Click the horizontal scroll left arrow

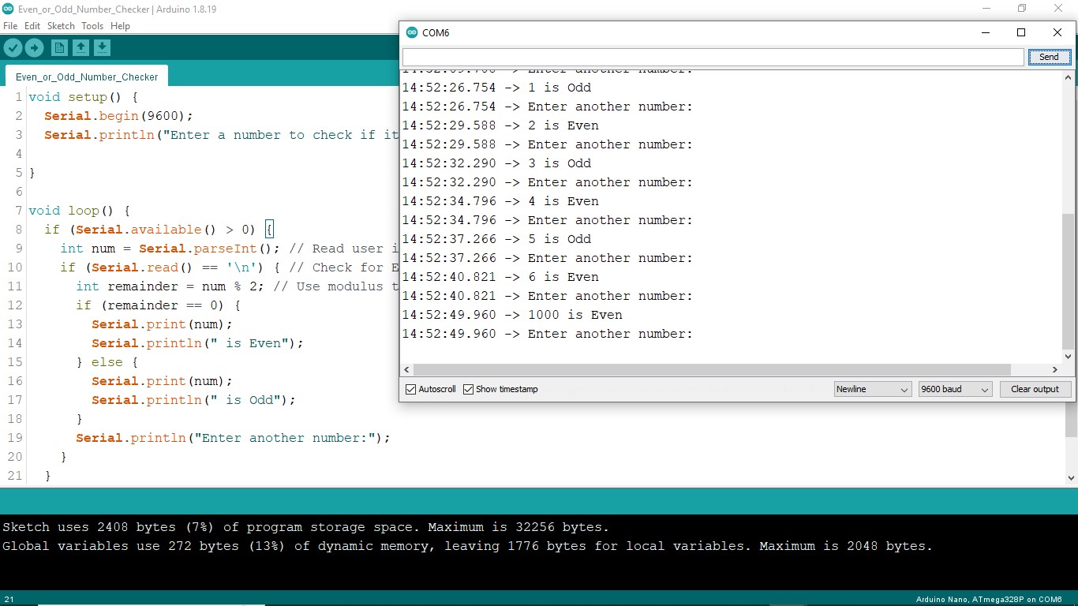pyautogui.click(x=407, y=369)
